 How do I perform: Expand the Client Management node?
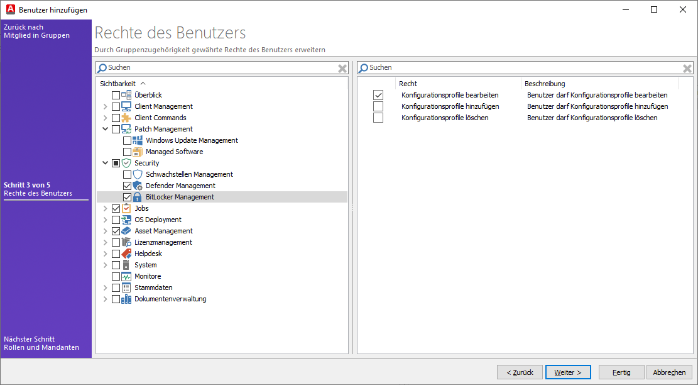(106, 106)
